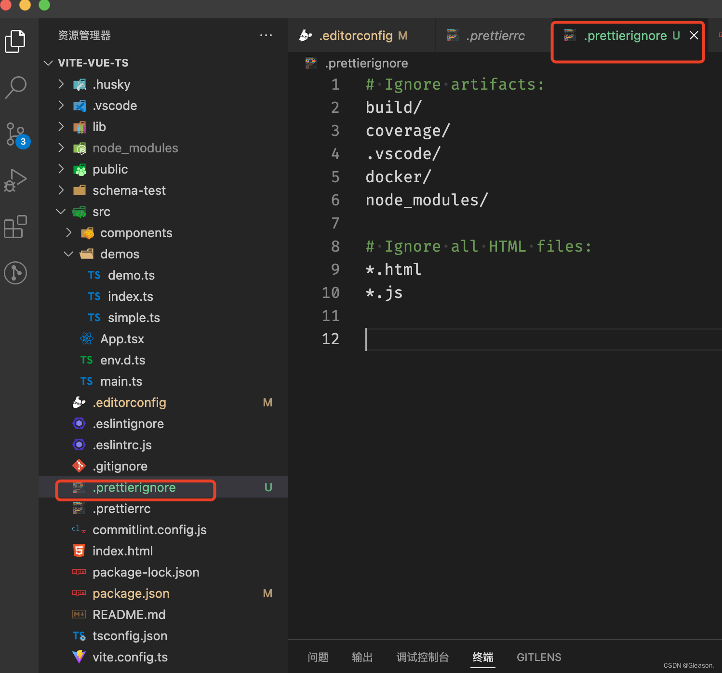Click the commitlint icon beside commitlint.config.js
722x673 pixels.
pos(79,529)
